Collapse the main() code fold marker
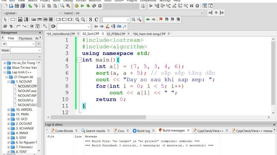Screen dimensions: 277x155 79,60
